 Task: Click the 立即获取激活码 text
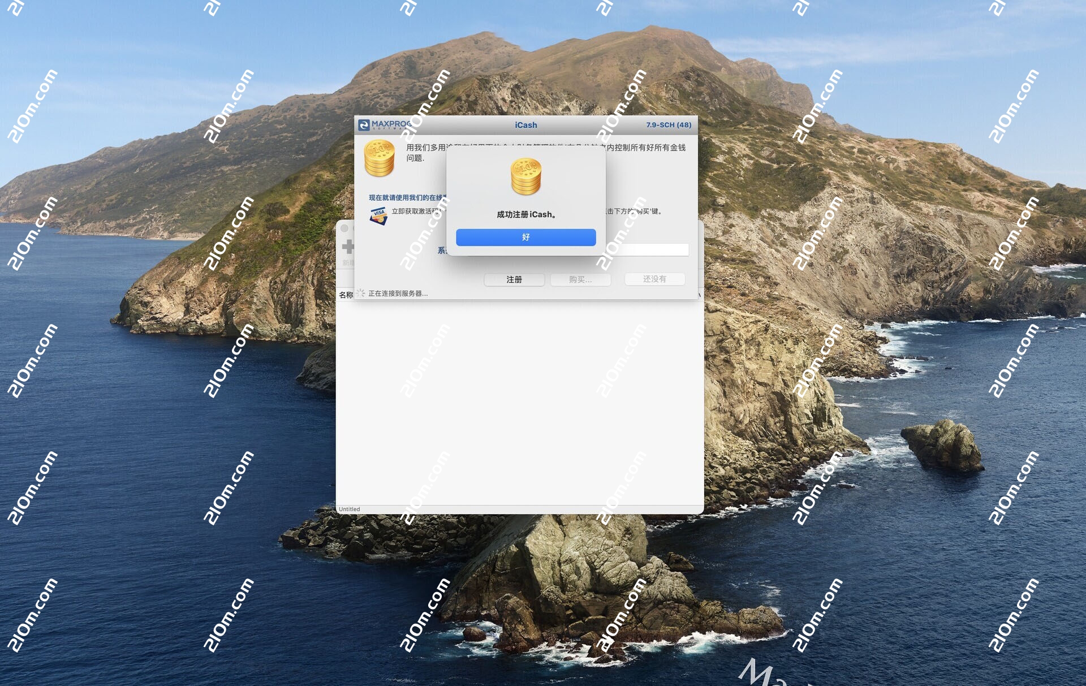[416, 211]
